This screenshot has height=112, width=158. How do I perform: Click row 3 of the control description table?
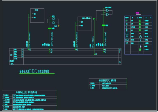(x=108, y=88)
